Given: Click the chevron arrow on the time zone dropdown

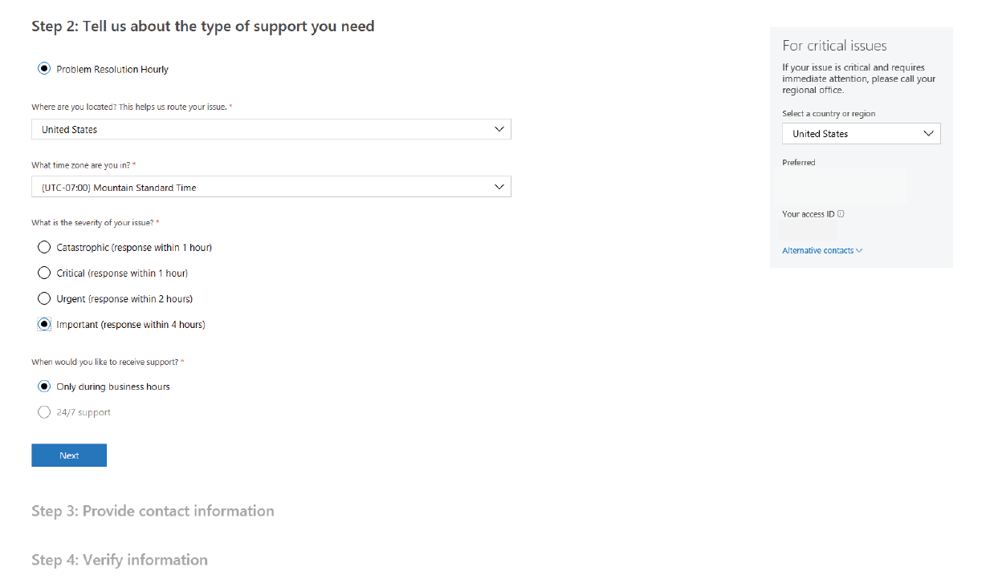Looking at the screenshot, I should point(499,187).
